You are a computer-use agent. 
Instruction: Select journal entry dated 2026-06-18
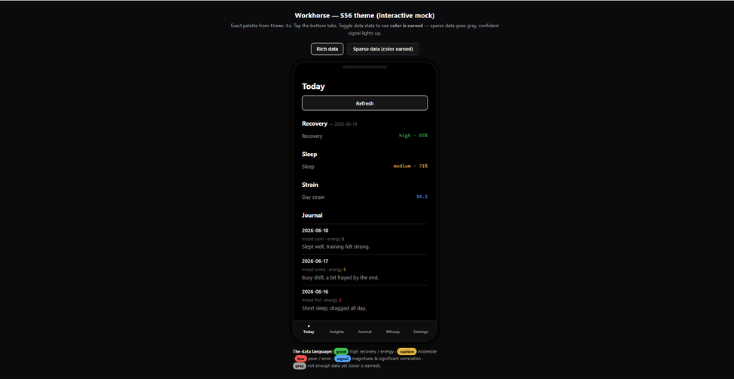click(x=364, y=239)
